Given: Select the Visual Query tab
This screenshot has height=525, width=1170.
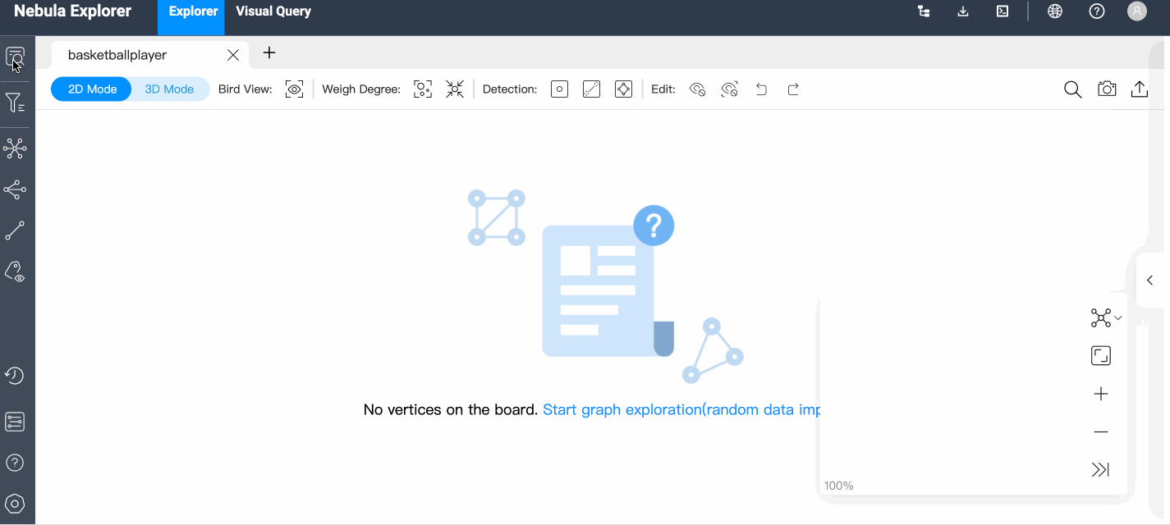Looking at the screenshot, I should 273,11.
